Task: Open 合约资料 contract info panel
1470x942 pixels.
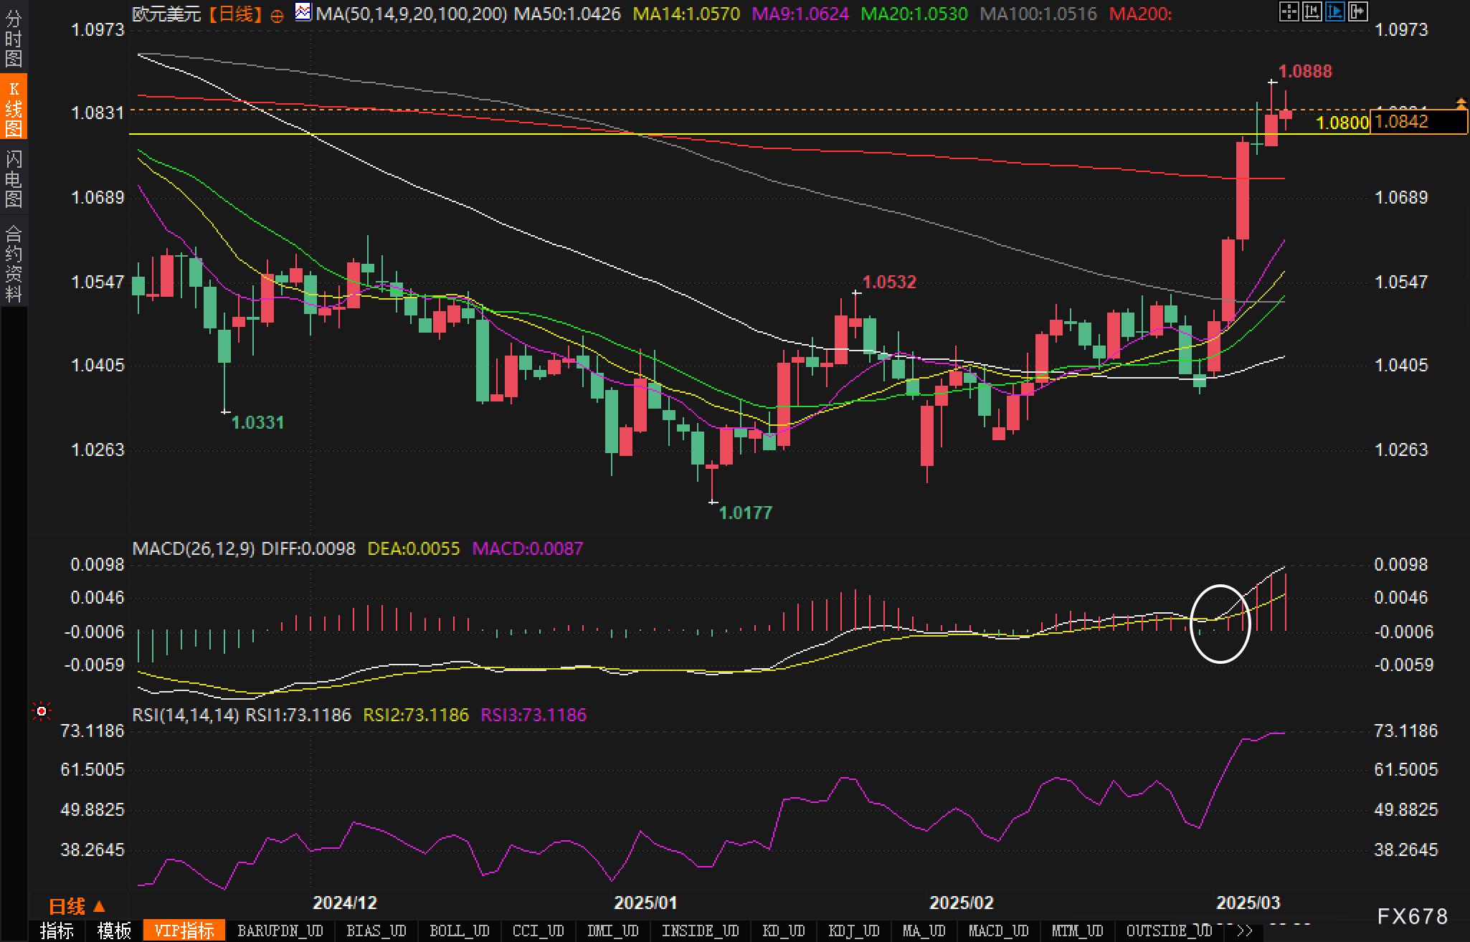Action: (x=14, y=263)
